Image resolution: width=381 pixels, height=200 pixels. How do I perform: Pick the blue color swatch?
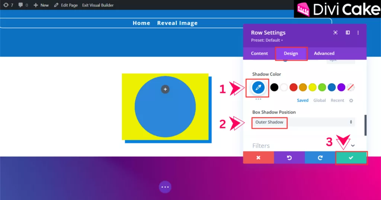(332, 87)
